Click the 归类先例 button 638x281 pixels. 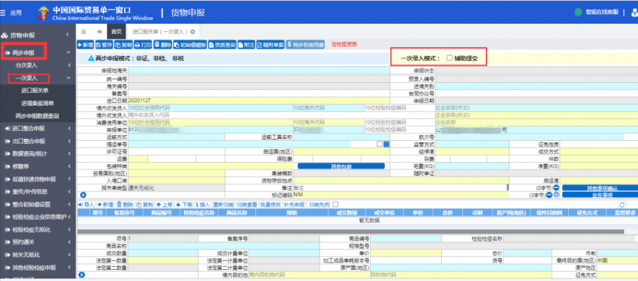tap(320, 204)
